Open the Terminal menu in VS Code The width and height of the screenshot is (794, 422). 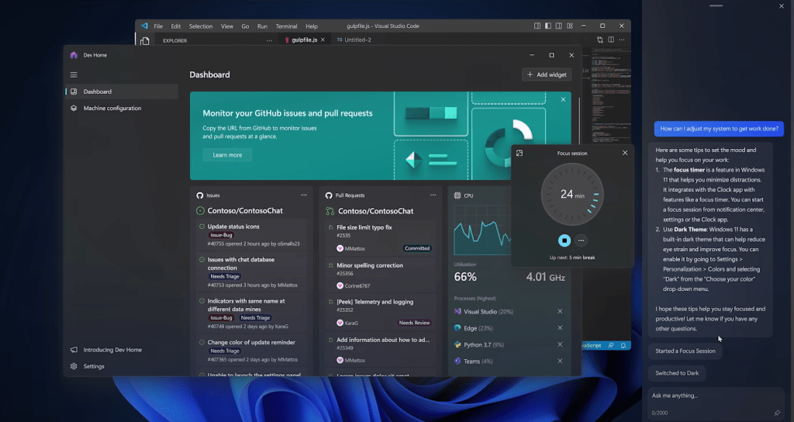click(x=286, y=26)
